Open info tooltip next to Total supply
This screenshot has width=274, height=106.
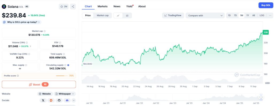pyautogui.click(x=64, y=54)
